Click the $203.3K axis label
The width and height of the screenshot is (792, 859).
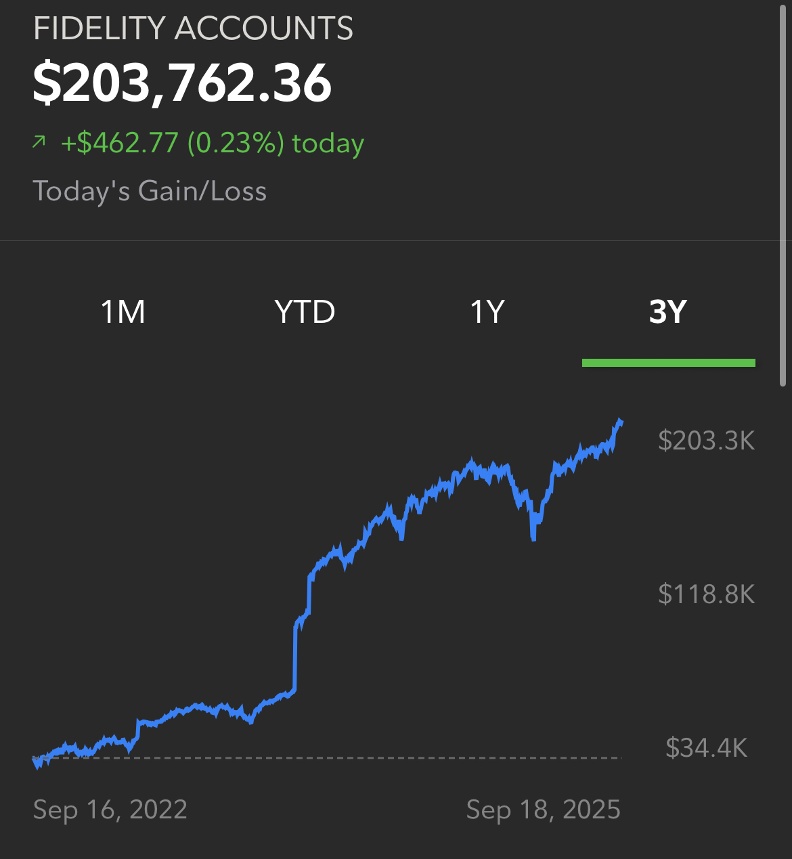tap(706, 441)
